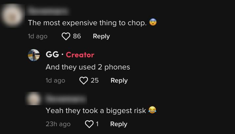235x134 pixels.
Task: Click the "1d ago" timestamp under top comment
Action: click(x=38, y=36)
